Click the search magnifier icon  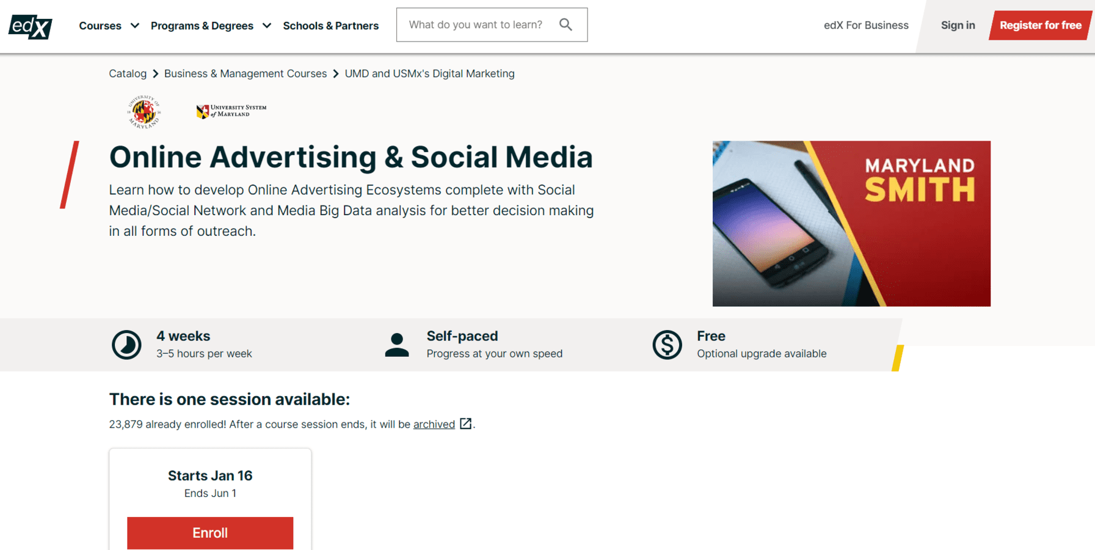pyautogui.click(x=566, y=24)
